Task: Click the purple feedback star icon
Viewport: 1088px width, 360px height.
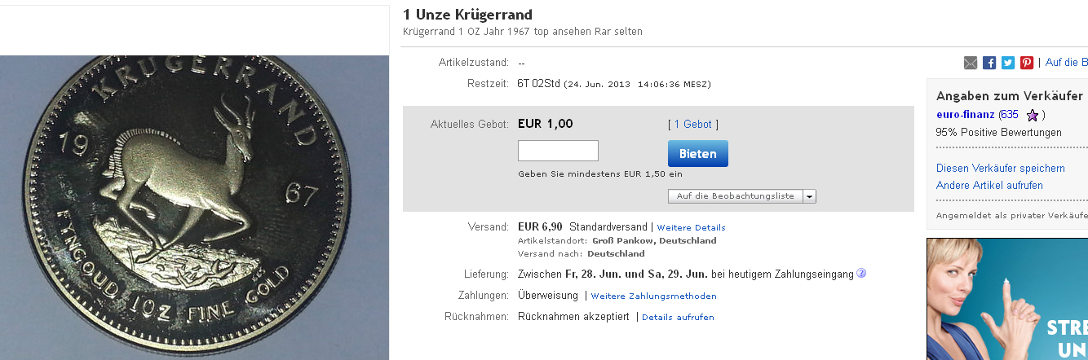Action: click(x=1032, y=115)
